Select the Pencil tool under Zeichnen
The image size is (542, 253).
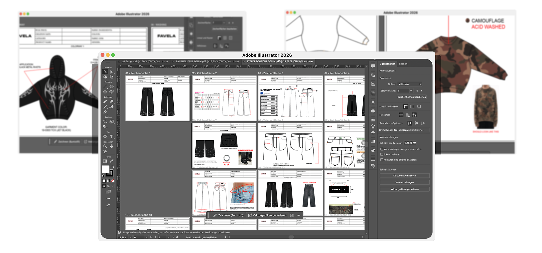click(x=105, y=101)
